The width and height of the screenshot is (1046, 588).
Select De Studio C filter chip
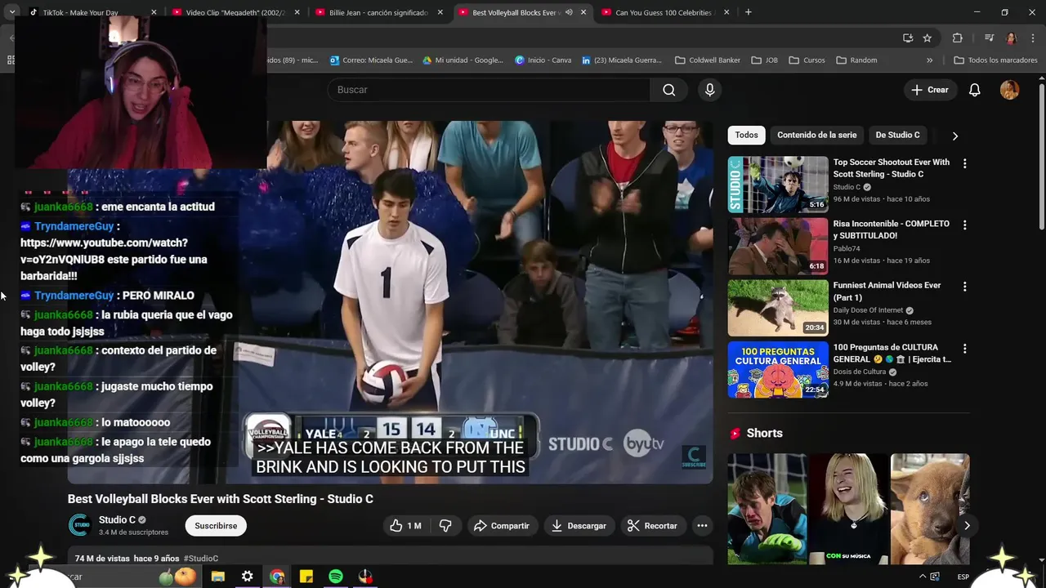click(897, 135)
